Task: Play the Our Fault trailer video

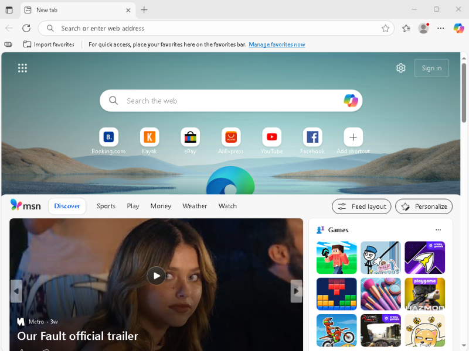Action: pos(156,276)
